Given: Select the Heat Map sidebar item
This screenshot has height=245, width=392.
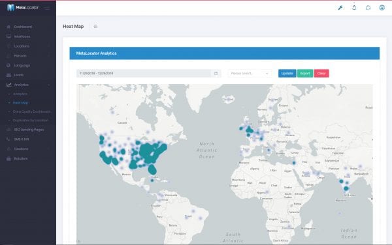Looking at the screenshot, I should (x=20, y=103).
